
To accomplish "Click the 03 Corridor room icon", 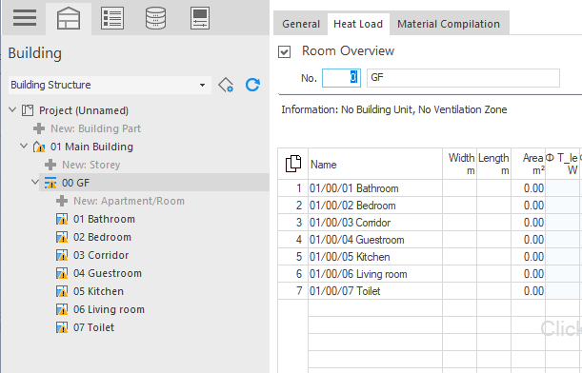I will pyautogui.click(x=62, y=255).
